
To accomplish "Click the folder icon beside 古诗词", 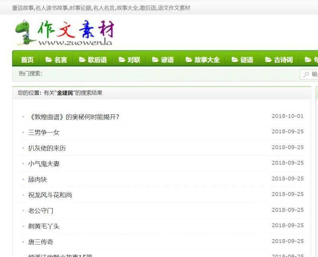I will tap(268, 60).
